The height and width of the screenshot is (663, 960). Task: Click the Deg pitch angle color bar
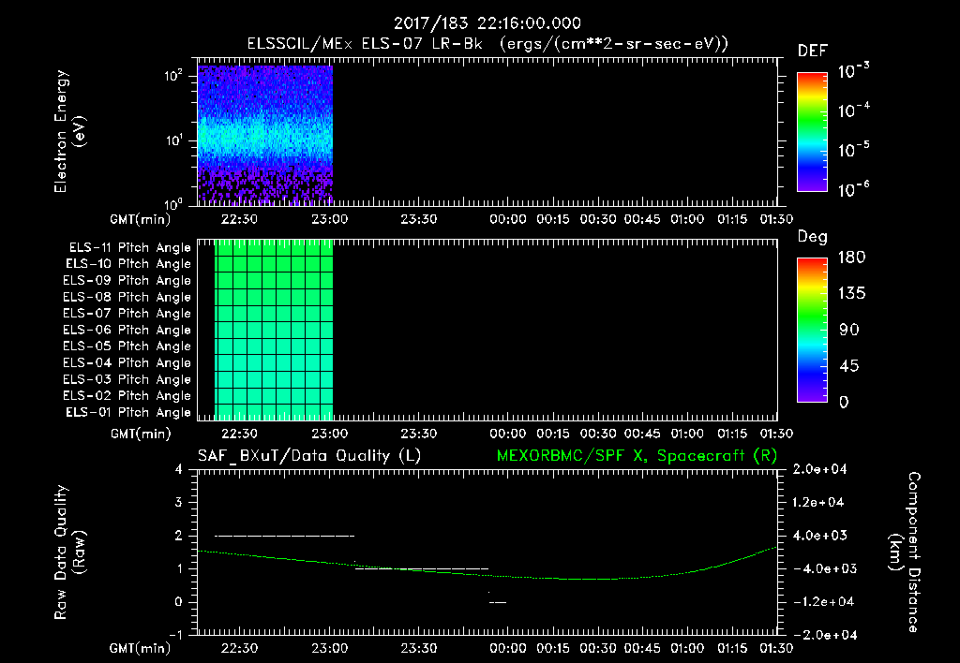(x=812, y=330)
